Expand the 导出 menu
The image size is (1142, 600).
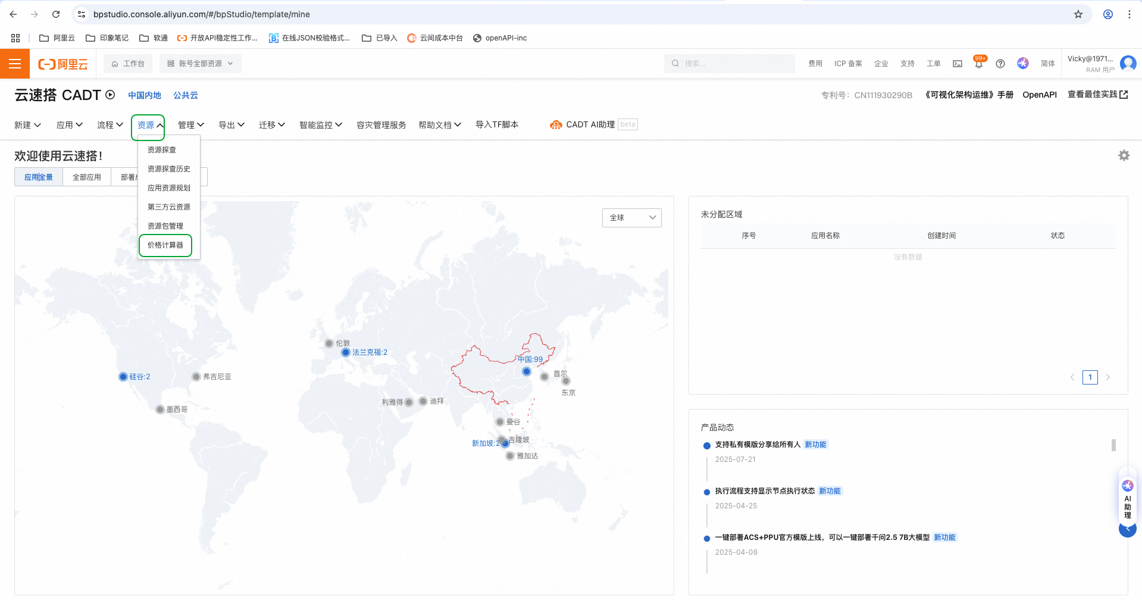(231, 125)
